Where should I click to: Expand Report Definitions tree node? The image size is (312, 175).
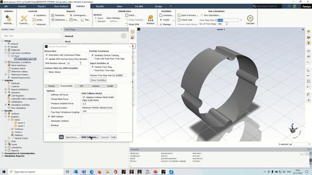click(5, 89)
